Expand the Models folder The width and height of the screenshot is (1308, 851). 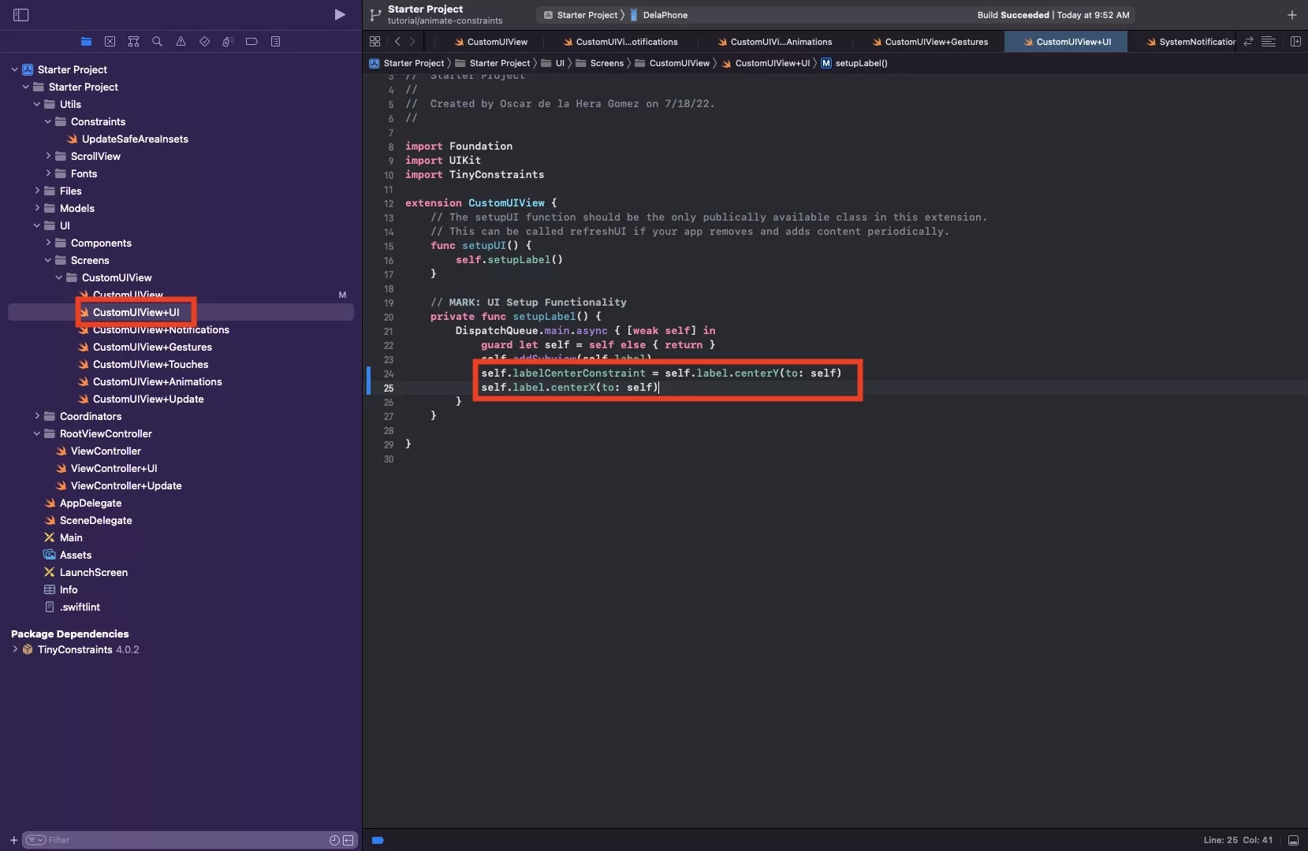(x=36, y=208)
